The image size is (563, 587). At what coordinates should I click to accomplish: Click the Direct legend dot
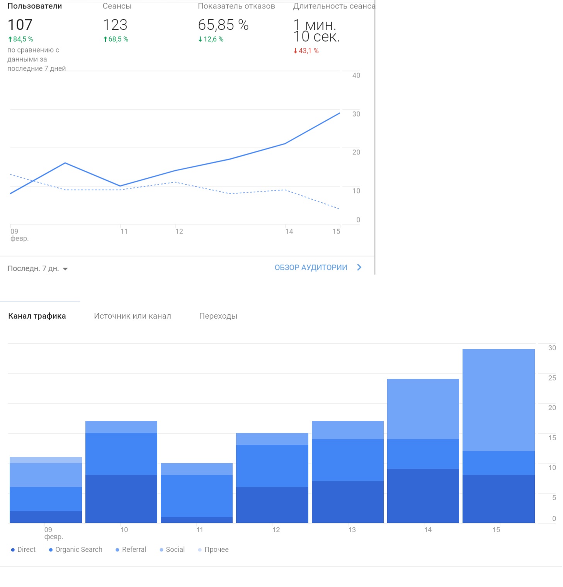pos(13,550)
